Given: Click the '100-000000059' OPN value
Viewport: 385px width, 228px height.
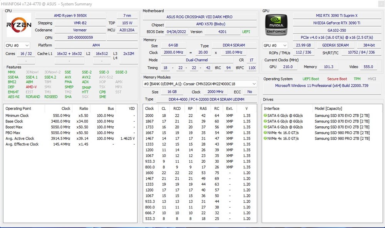Looking at the screenshot, I should coord(80,38).
